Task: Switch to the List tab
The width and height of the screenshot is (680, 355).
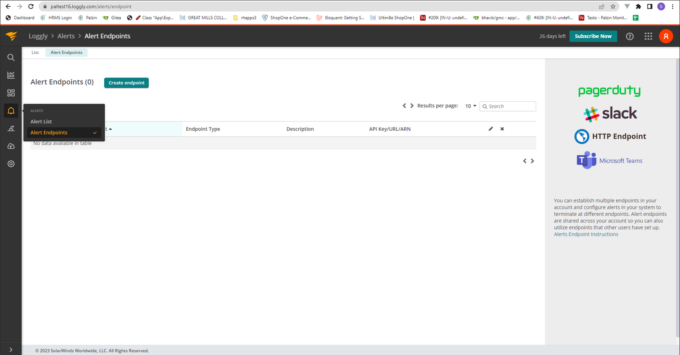Action: point(35,53)
